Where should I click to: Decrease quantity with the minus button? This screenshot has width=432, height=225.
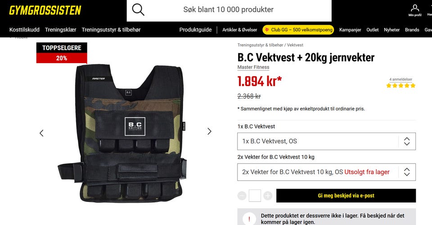(242, 196)
